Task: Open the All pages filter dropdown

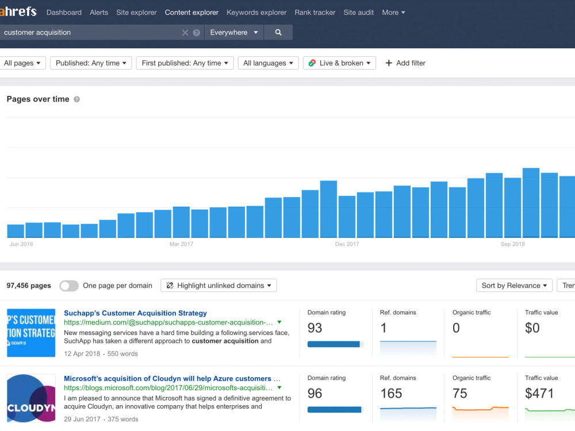Action: (22, 63)
